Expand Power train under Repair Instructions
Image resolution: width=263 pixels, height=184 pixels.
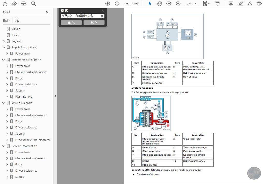point(7,53)
